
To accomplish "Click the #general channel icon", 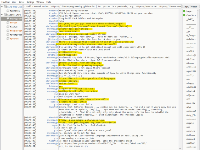I will [x=7, y=11].
